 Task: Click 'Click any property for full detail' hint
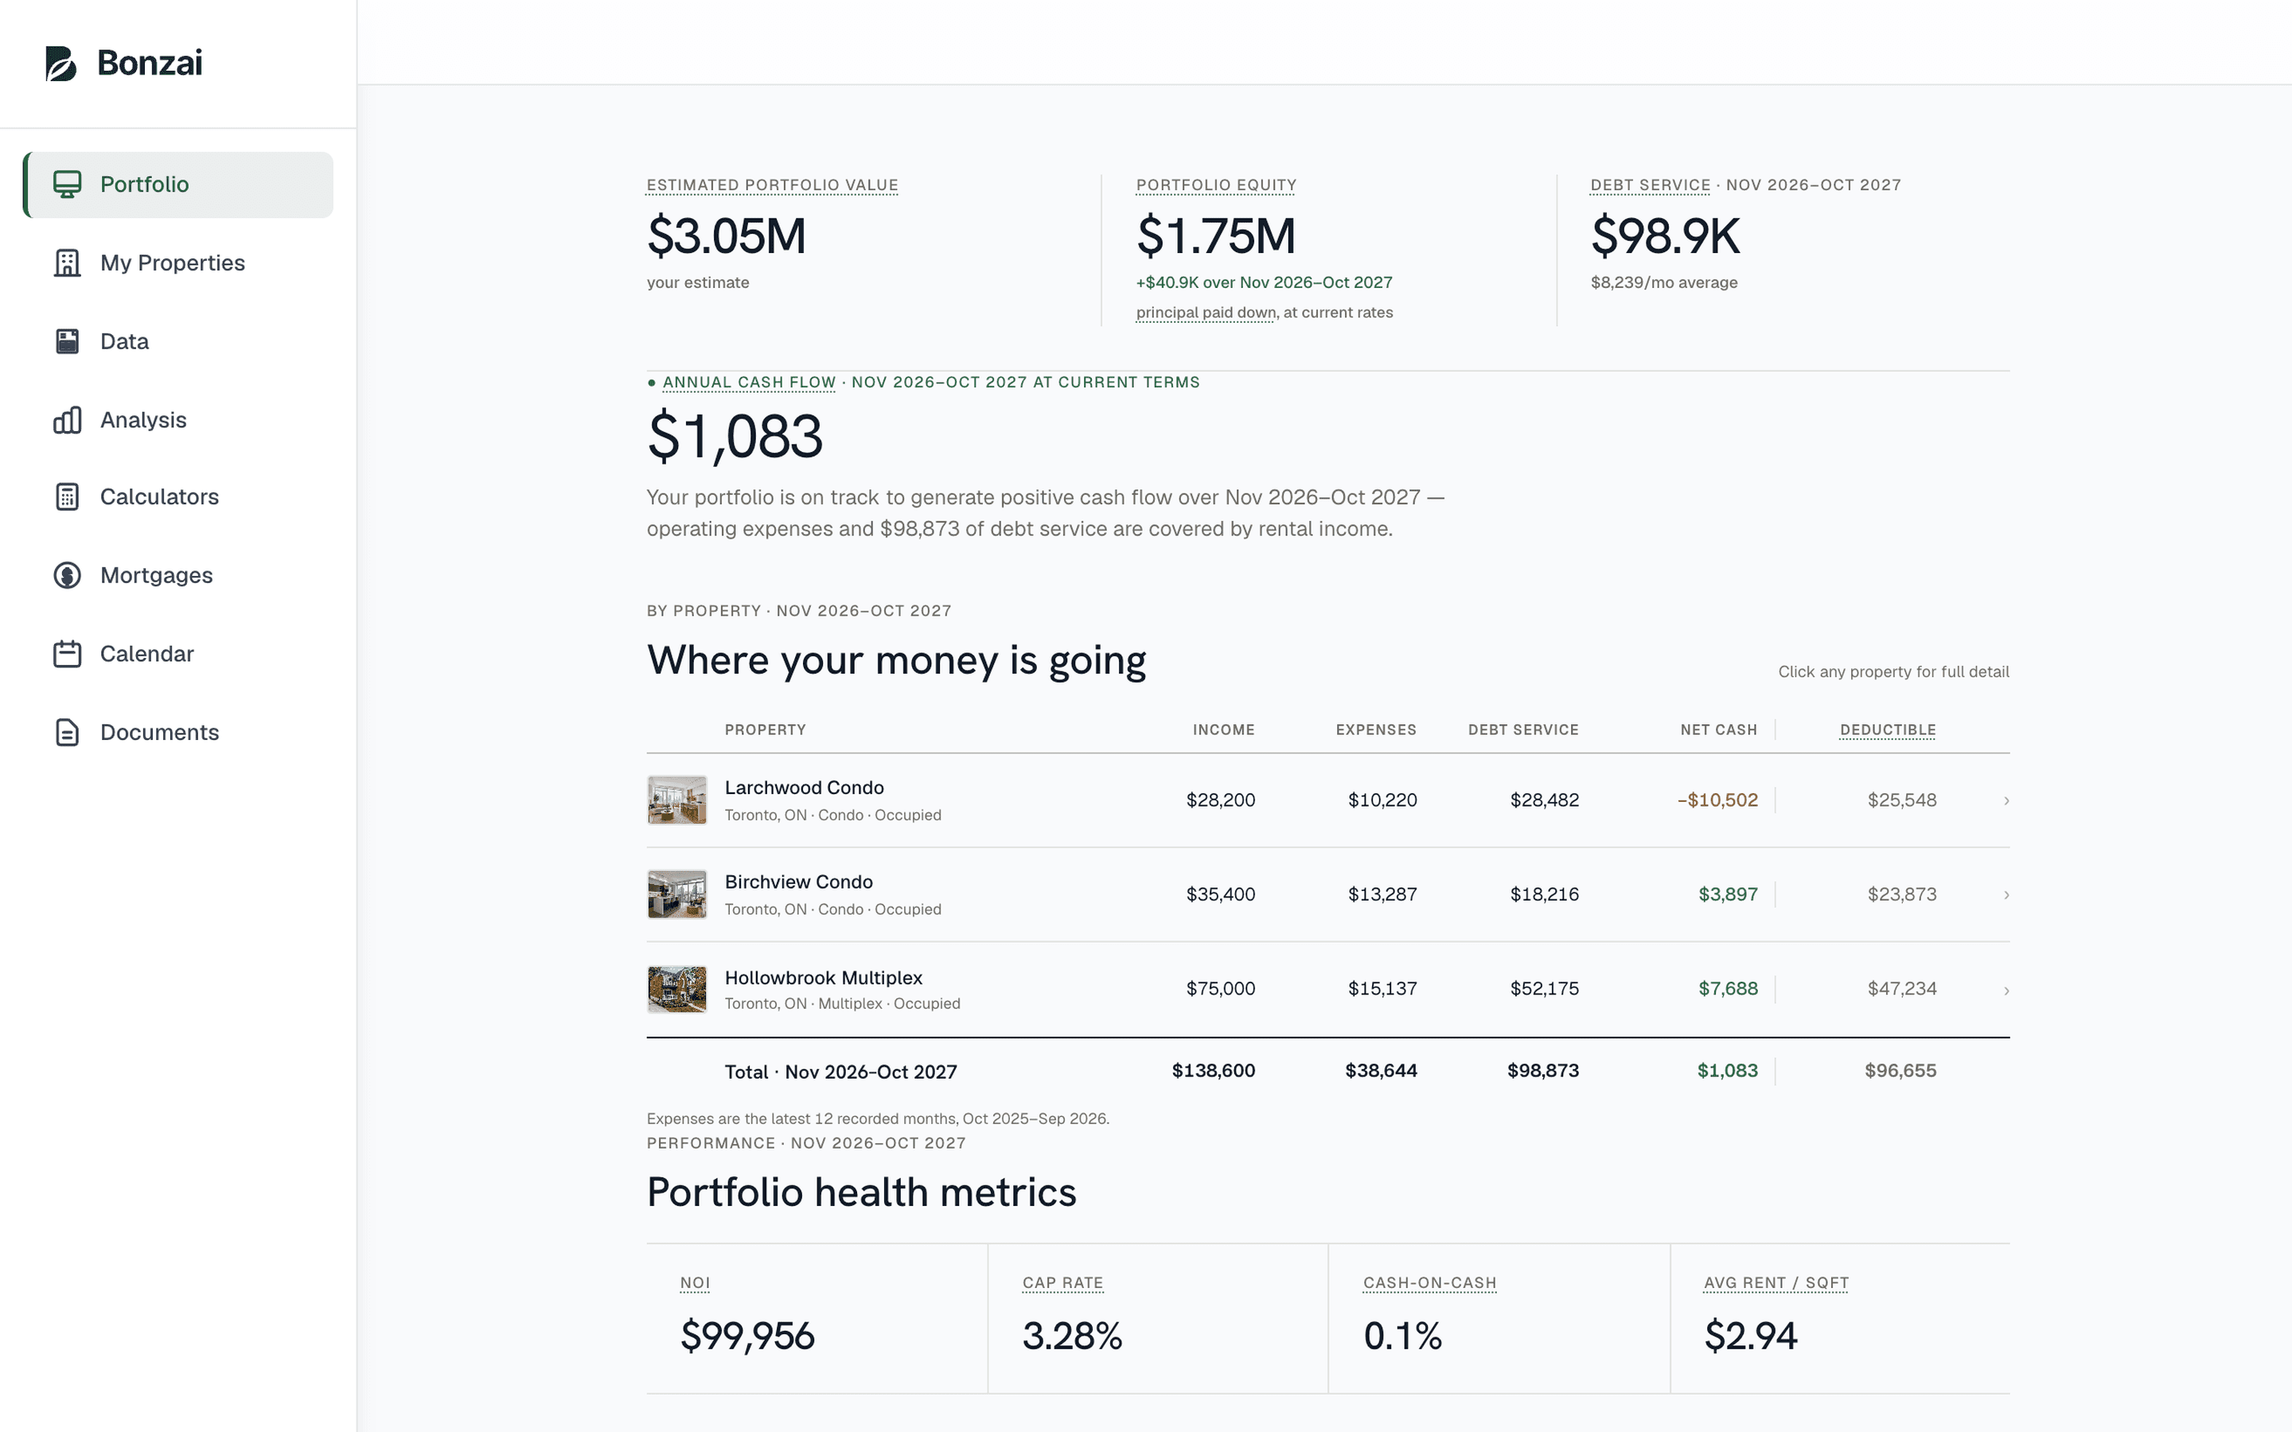(1893, 671)
